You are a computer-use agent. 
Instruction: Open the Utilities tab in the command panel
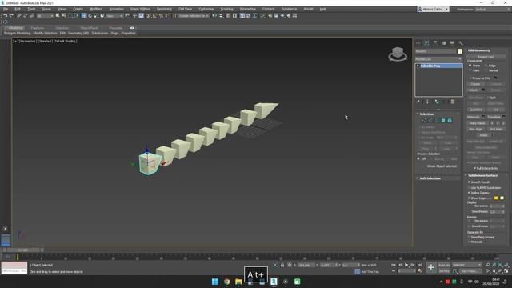(x=461, y=43)
